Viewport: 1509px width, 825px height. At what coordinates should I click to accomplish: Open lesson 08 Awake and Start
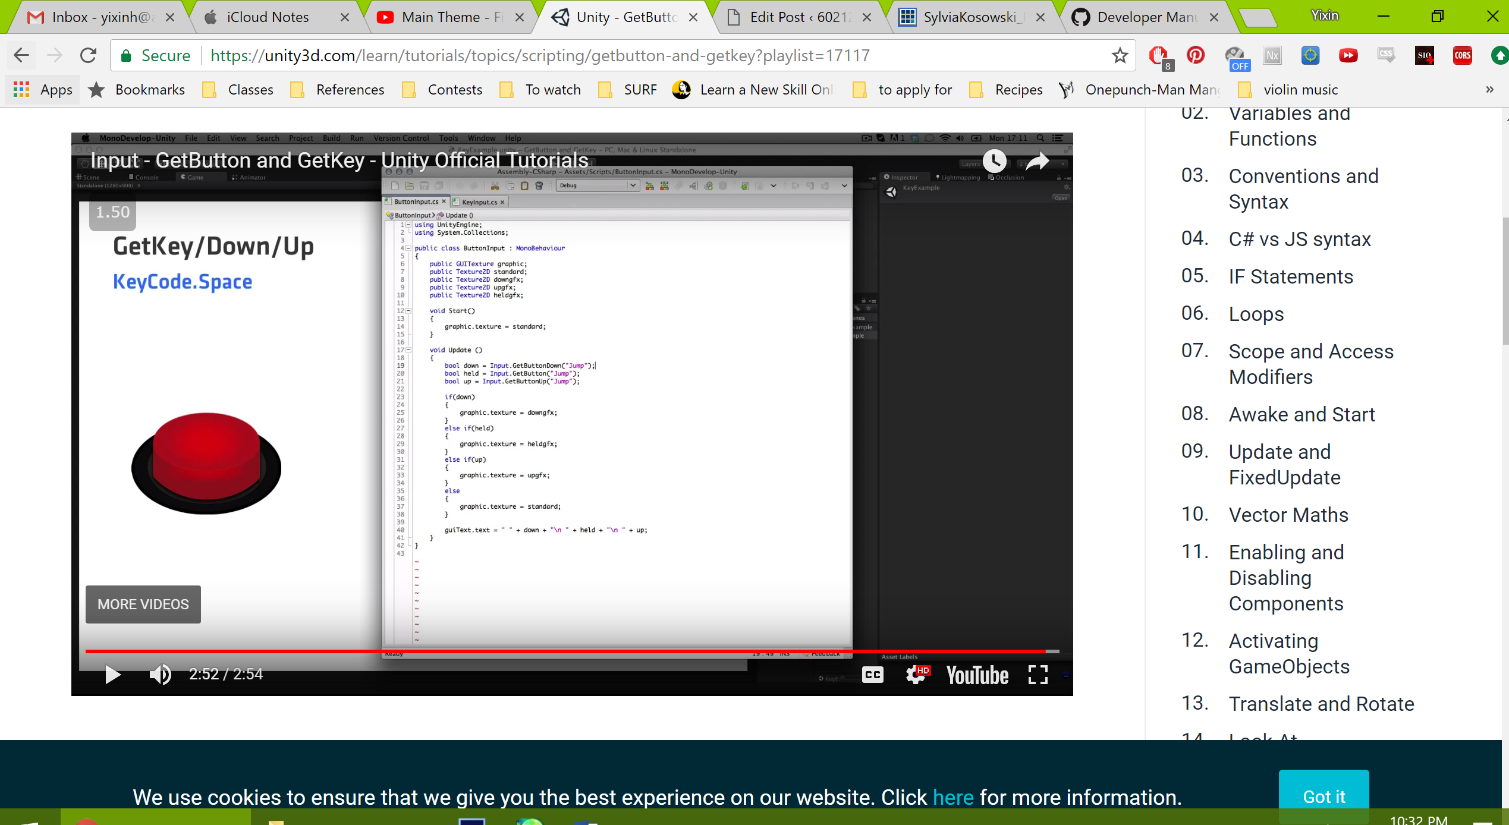(1302, 414)
